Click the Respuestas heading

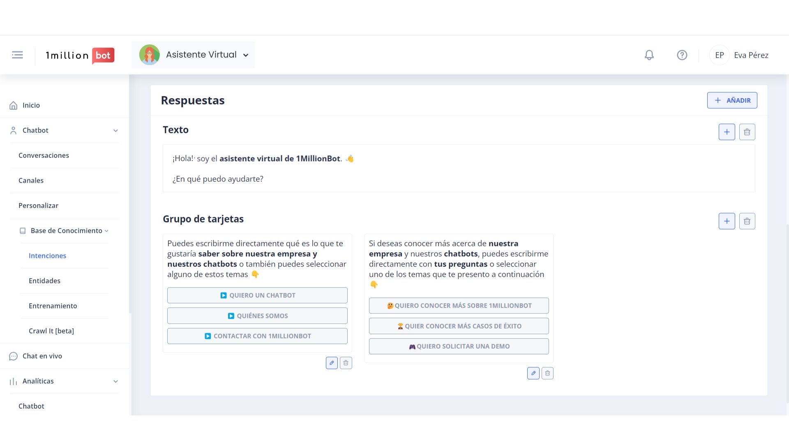click(193, 100)
